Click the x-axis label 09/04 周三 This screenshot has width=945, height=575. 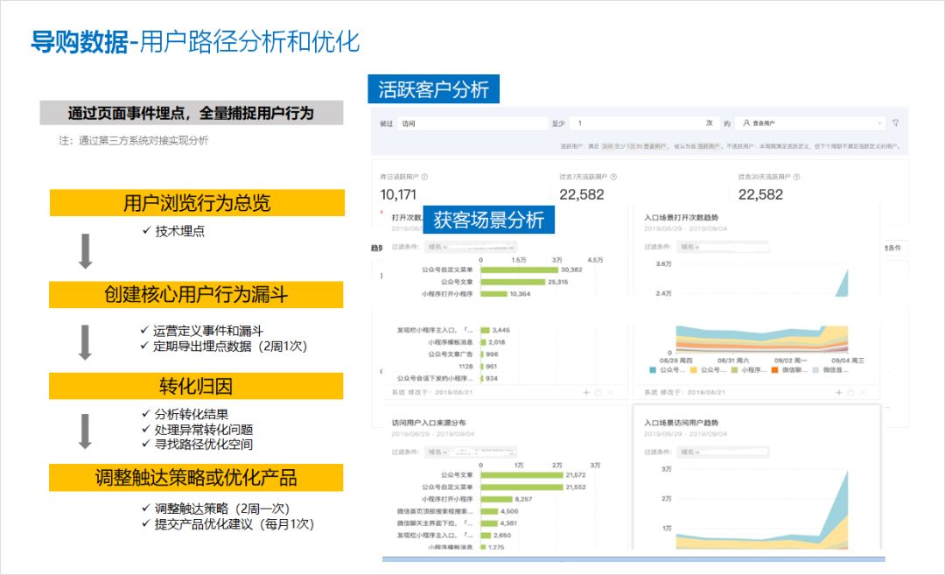tap(848, 361)
